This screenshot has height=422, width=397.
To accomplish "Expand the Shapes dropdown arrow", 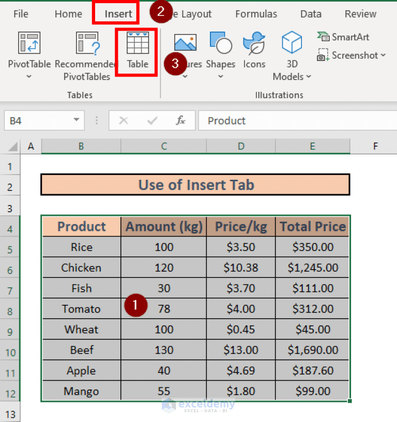I will 221,76.
